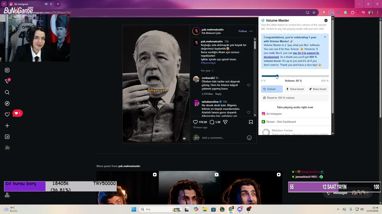Create a new post with the plus icon
The width and height of the screenshot is (382, 214).
tap(7, 126)
